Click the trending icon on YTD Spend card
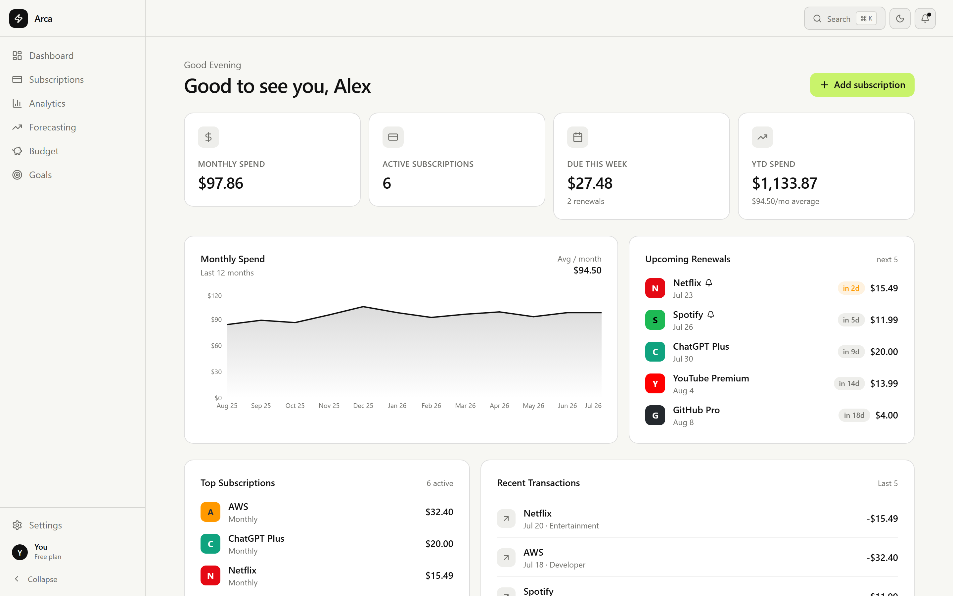Image resolution: width=953 pixels, height=596 pixels. (x=762, y=137)
